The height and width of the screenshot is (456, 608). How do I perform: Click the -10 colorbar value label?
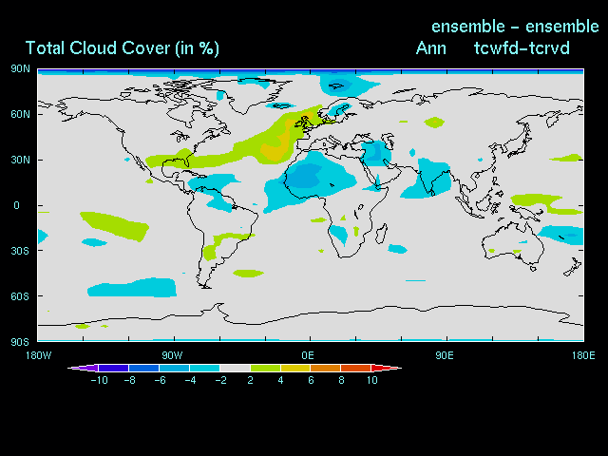coord(99,380)
